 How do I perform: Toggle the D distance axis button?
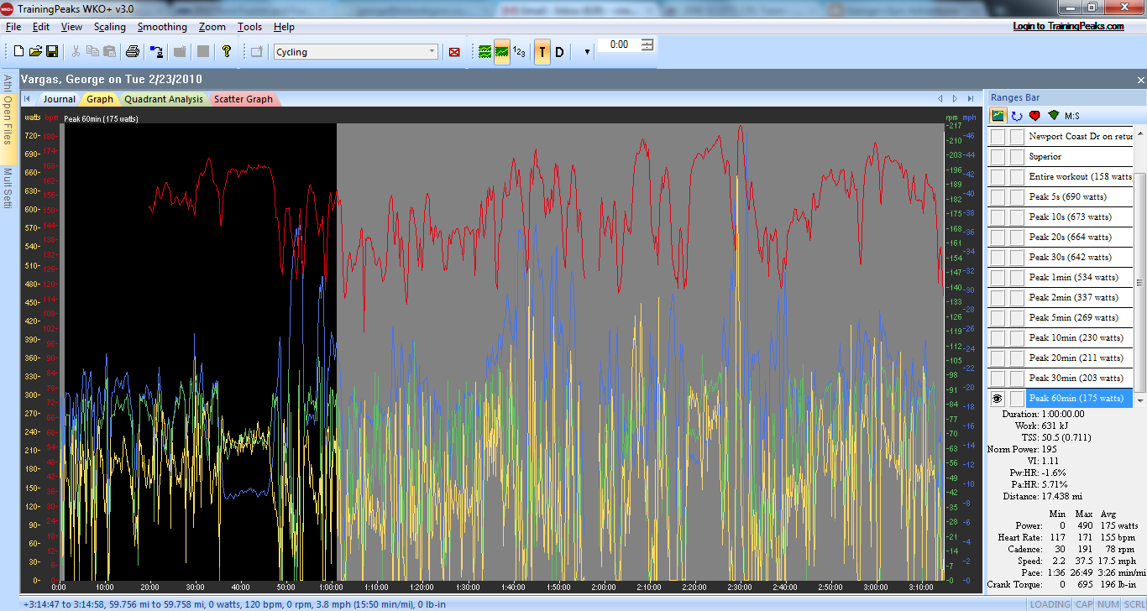pyautogui.click(x=559, y=52)
